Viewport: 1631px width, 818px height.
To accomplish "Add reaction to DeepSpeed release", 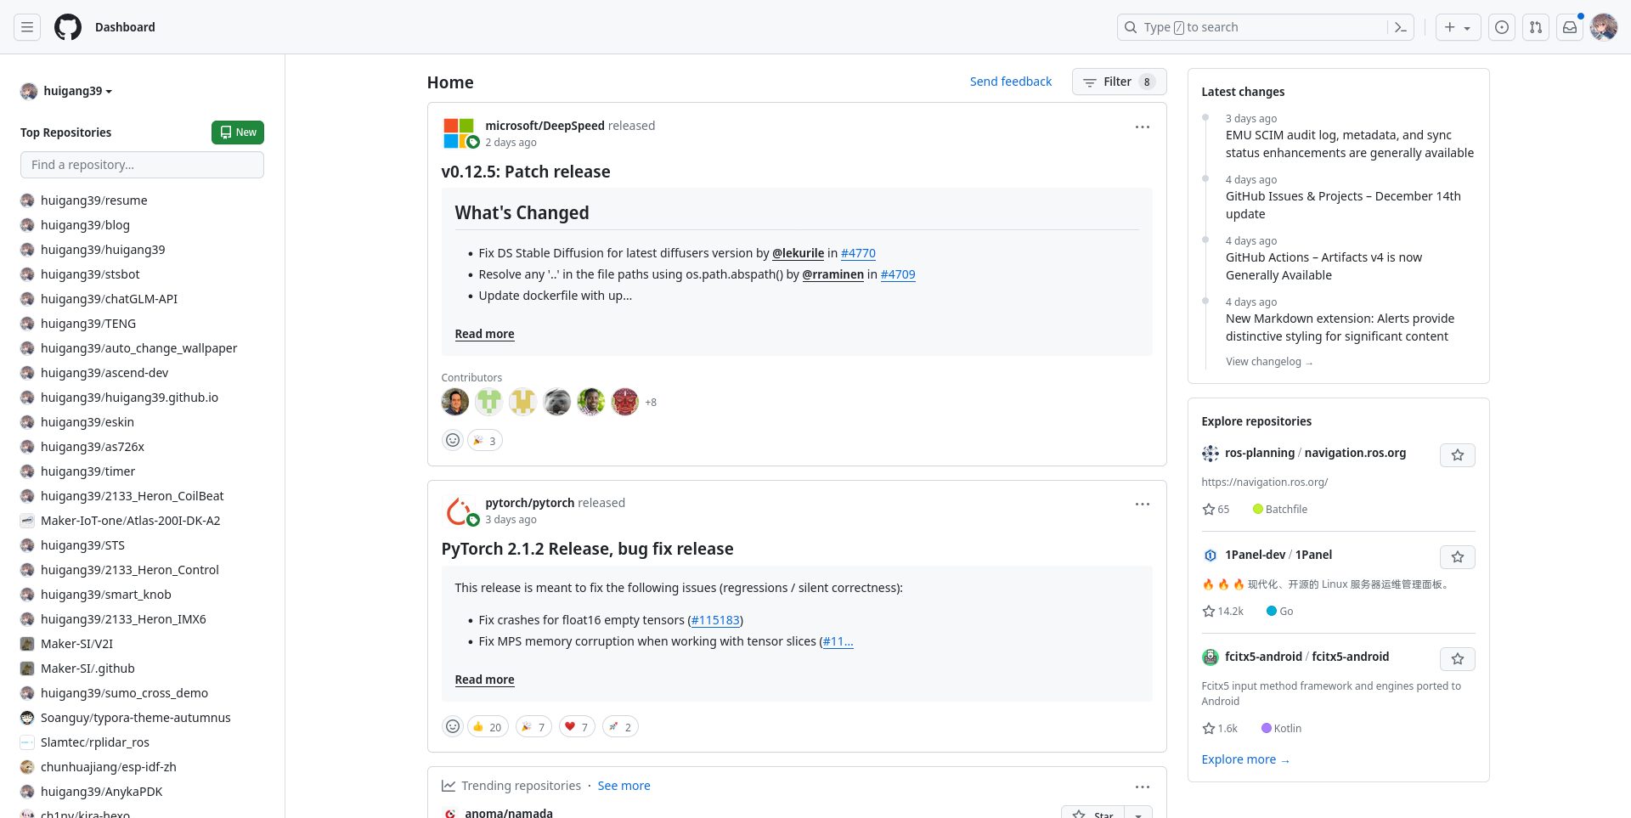I will pyautogui.click(x=453, y=440).
